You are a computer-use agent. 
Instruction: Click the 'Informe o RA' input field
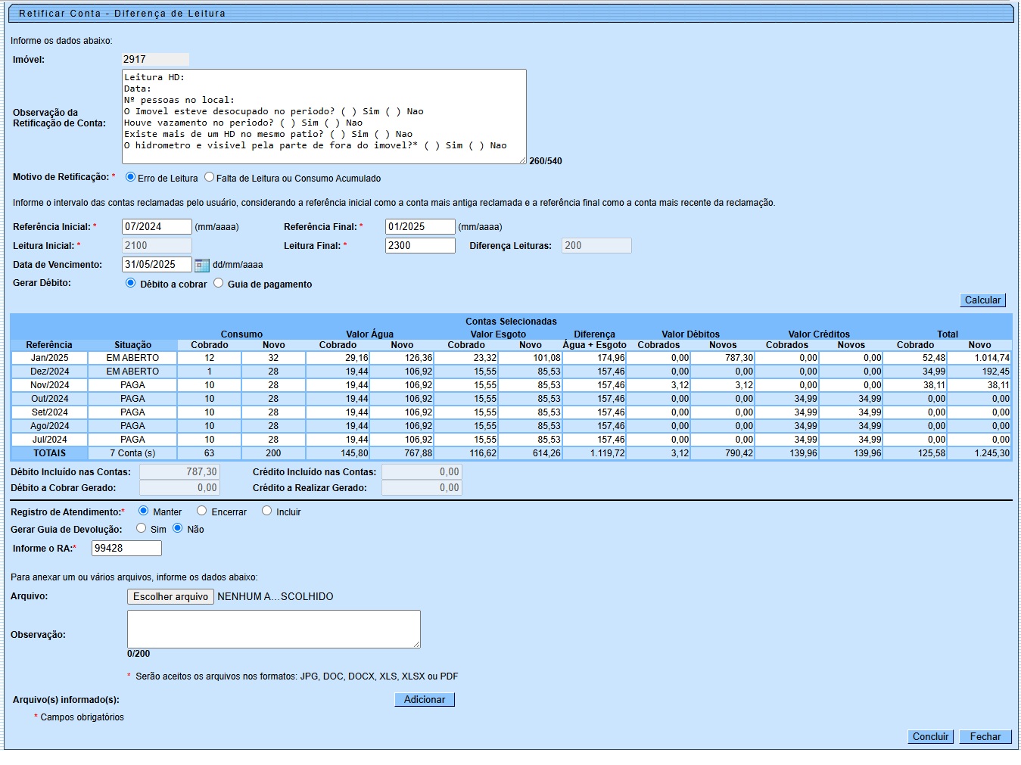tap(126, 549)
